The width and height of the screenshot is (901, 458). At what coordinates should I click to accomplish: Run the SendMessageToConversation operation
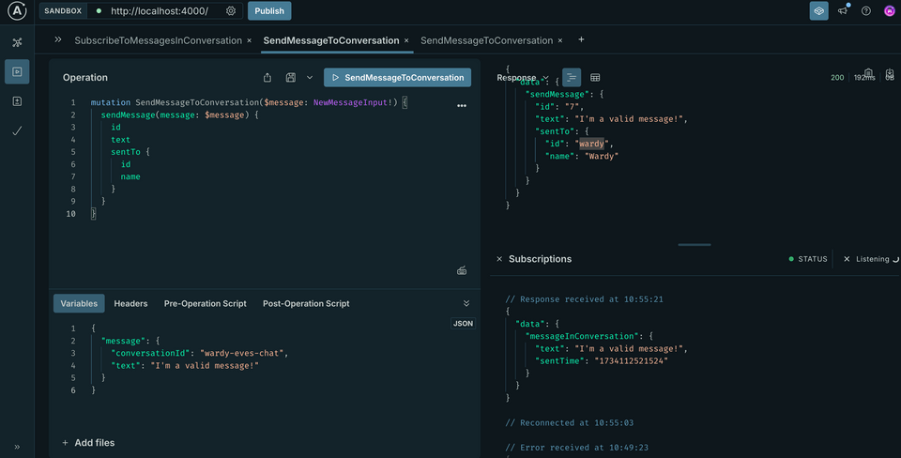pos(398,78)
